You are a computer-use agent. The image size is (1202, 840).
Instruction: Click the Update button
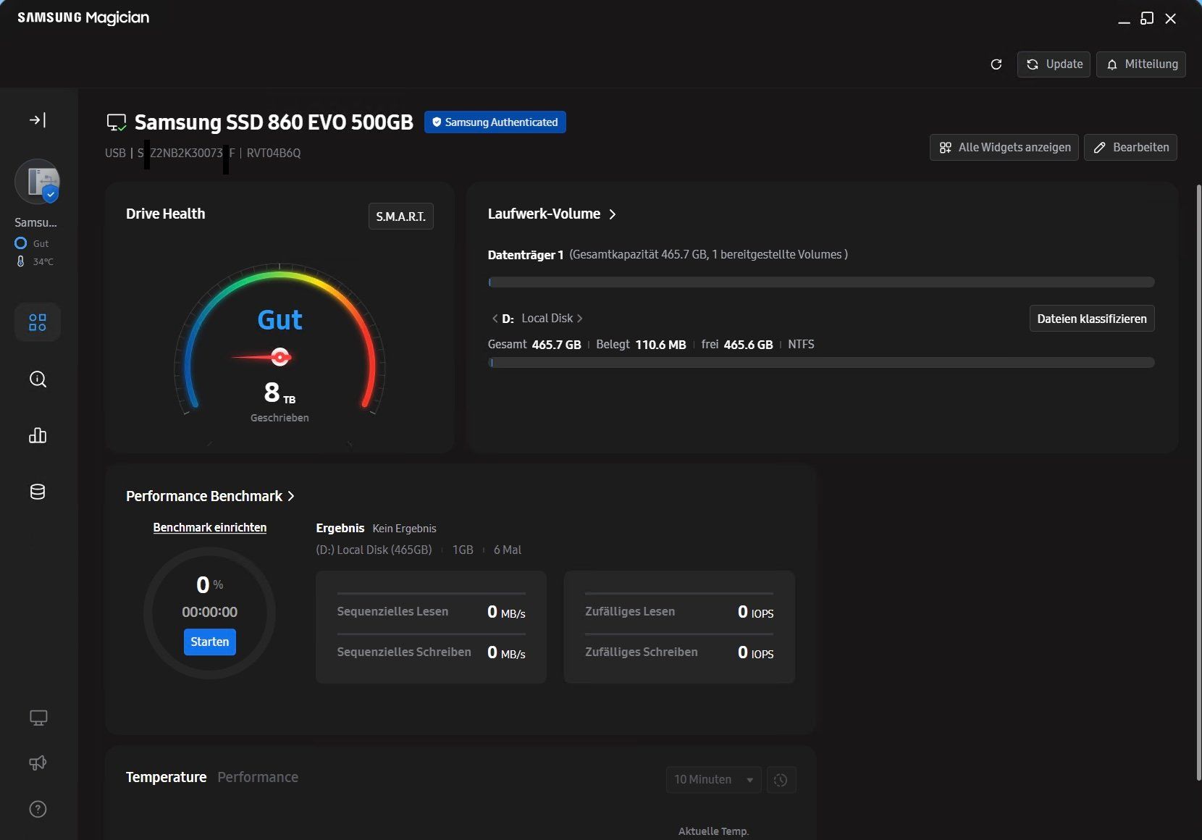[1054, 64]
